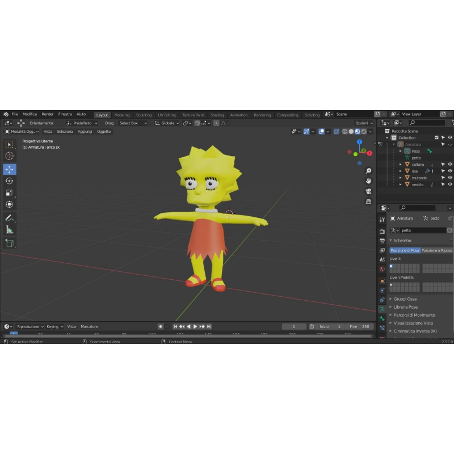Click the first armature layer dot
Viewport: 454px width, 454px height.
391,266
